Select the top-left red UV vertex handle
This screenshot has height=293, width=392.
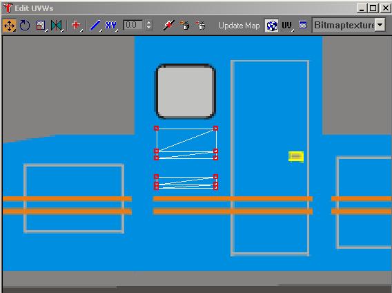click(156, 129)
